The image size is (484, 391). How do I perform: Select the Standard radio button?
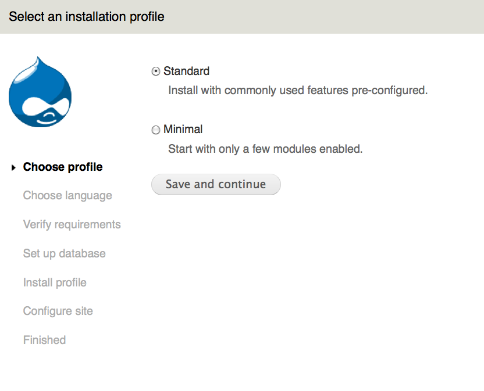click(x=156, y=71)
